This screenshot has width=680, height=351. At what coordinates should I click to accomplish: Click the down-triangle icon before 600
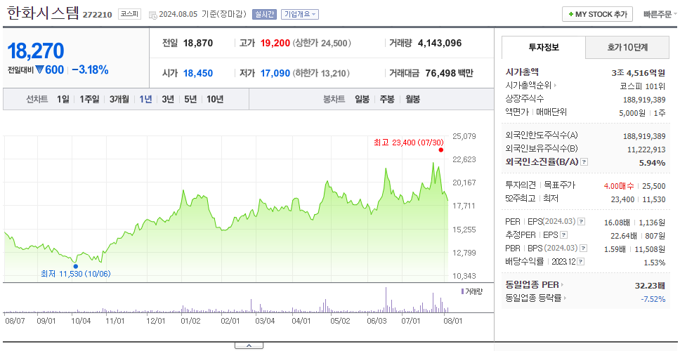click(x=40, y=69)
